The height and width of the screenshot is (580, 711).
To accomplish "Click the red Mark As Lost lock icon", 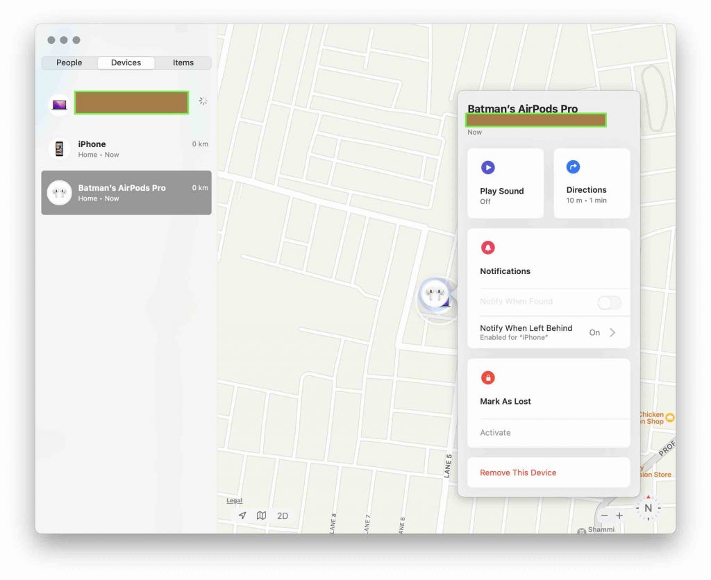I will pyautogui.click(x=487, y=377).
